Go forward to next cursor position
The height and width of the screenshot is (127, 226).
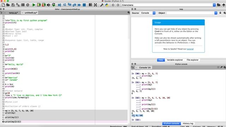pos(118,5)
